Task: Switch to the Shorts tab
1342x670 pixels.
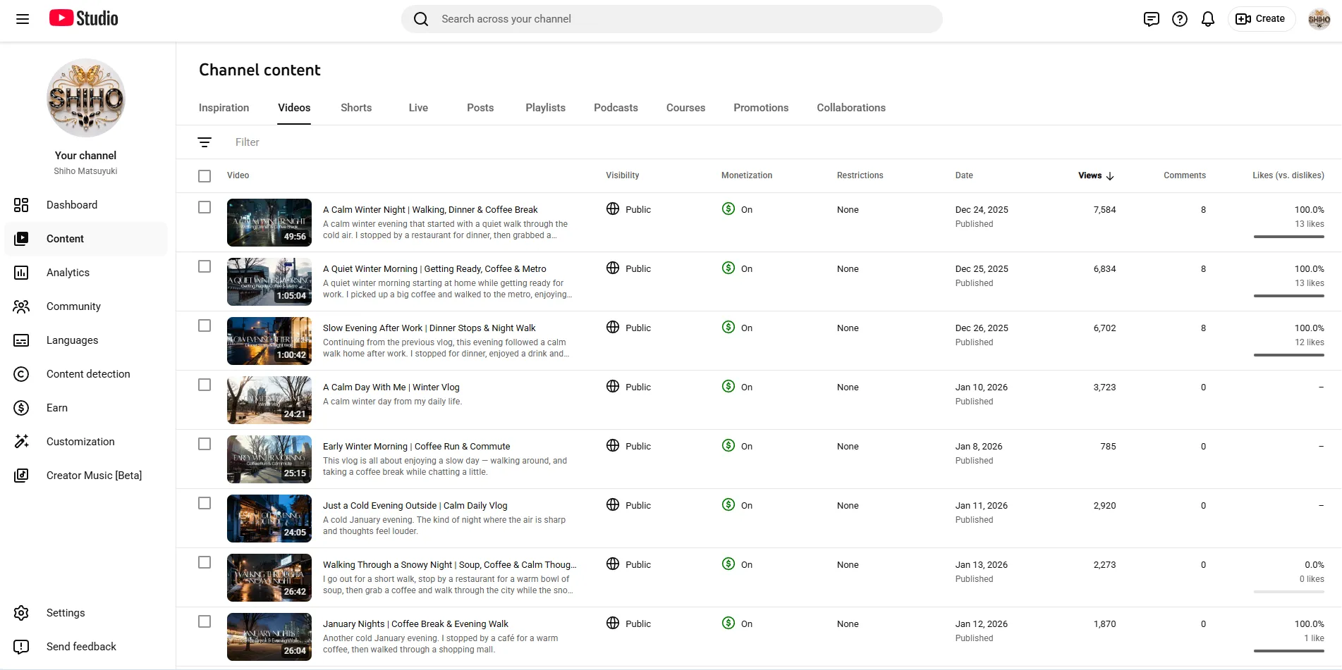Action: (x=356, y=108)
